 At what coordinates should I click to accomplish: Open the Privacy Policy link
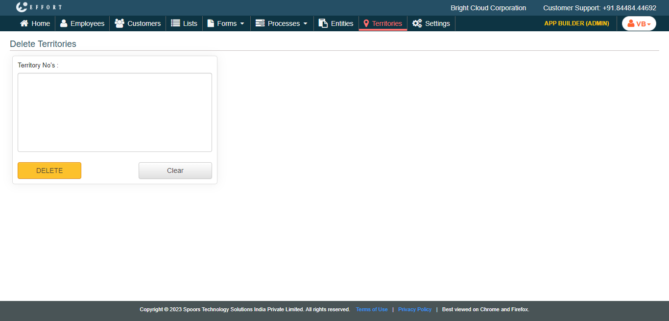coord(415,309)
